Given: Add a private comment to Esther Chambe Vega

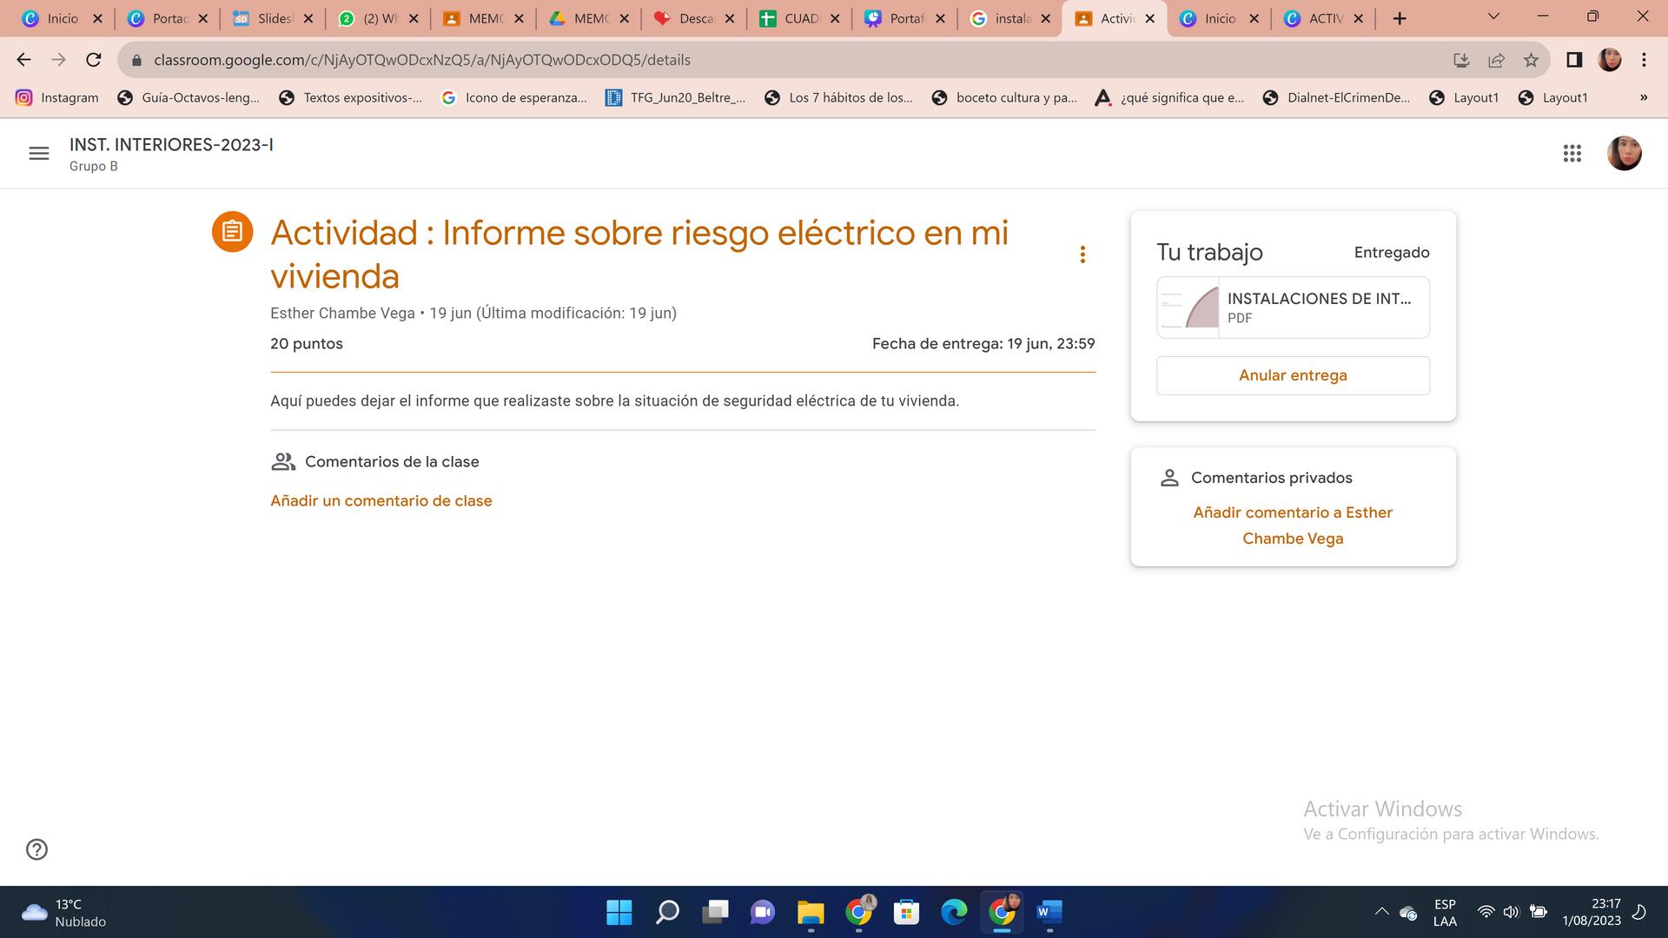Looking at the screenshot, I should 1292,525.
